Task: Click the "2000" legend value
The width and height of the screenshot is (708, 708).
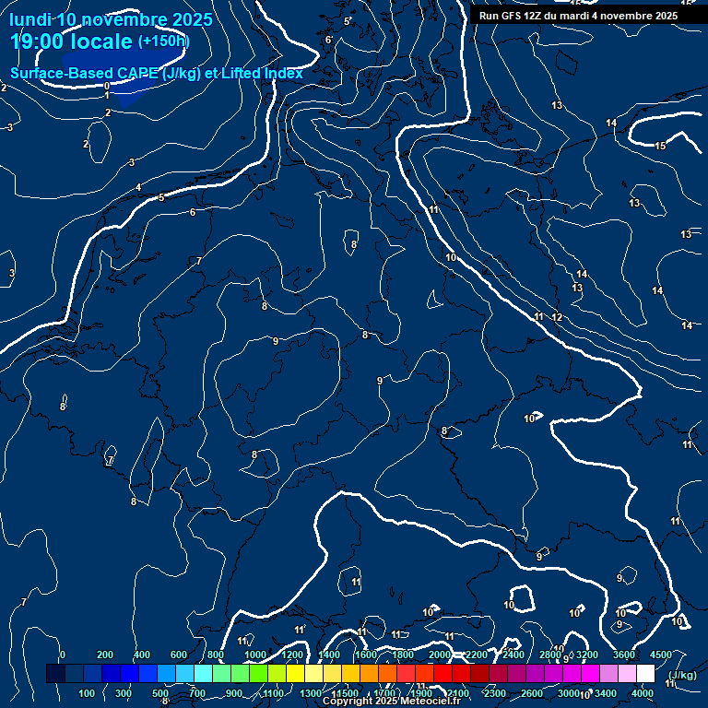Action: pyautogui.click(x=440, y=655)
